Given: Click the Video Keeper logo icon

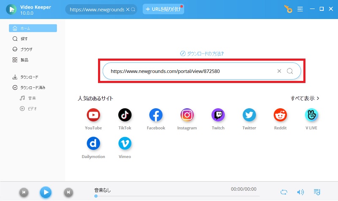Looking at the screenshot, I should 11,9.
